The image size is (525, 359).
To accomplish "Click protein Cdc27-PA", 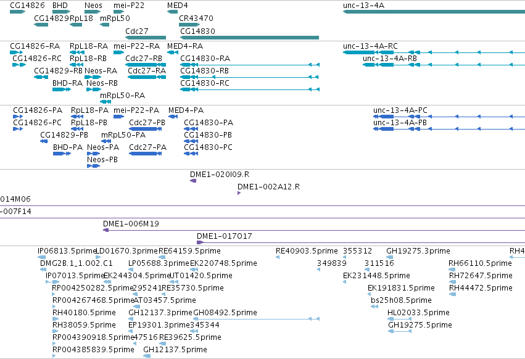I will (147, 147).
